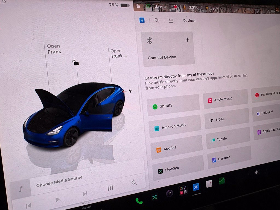Tap the volume speaker icon

[256, 172]
